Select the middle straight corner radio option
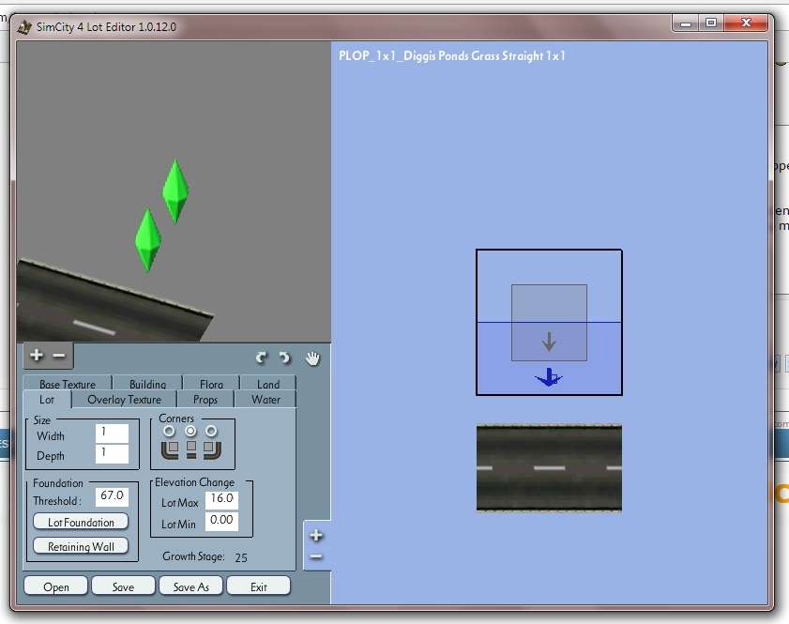The width and height of the screenshot is (789, 624). pos(190,432)
